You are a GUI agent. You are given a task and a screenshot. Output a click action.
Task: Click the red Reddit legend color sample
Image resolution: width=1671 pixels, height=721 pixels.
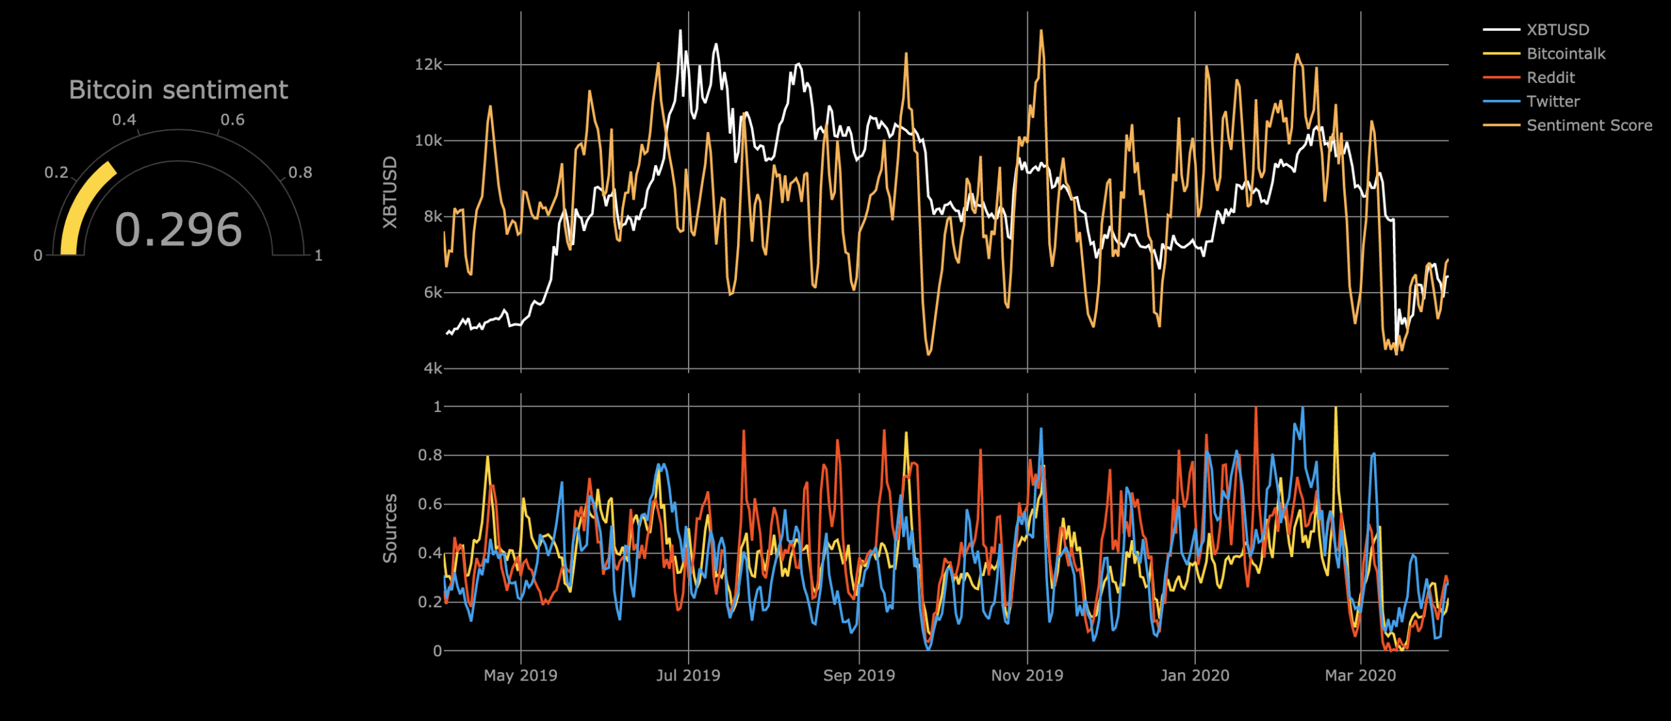coord(1503,77)
